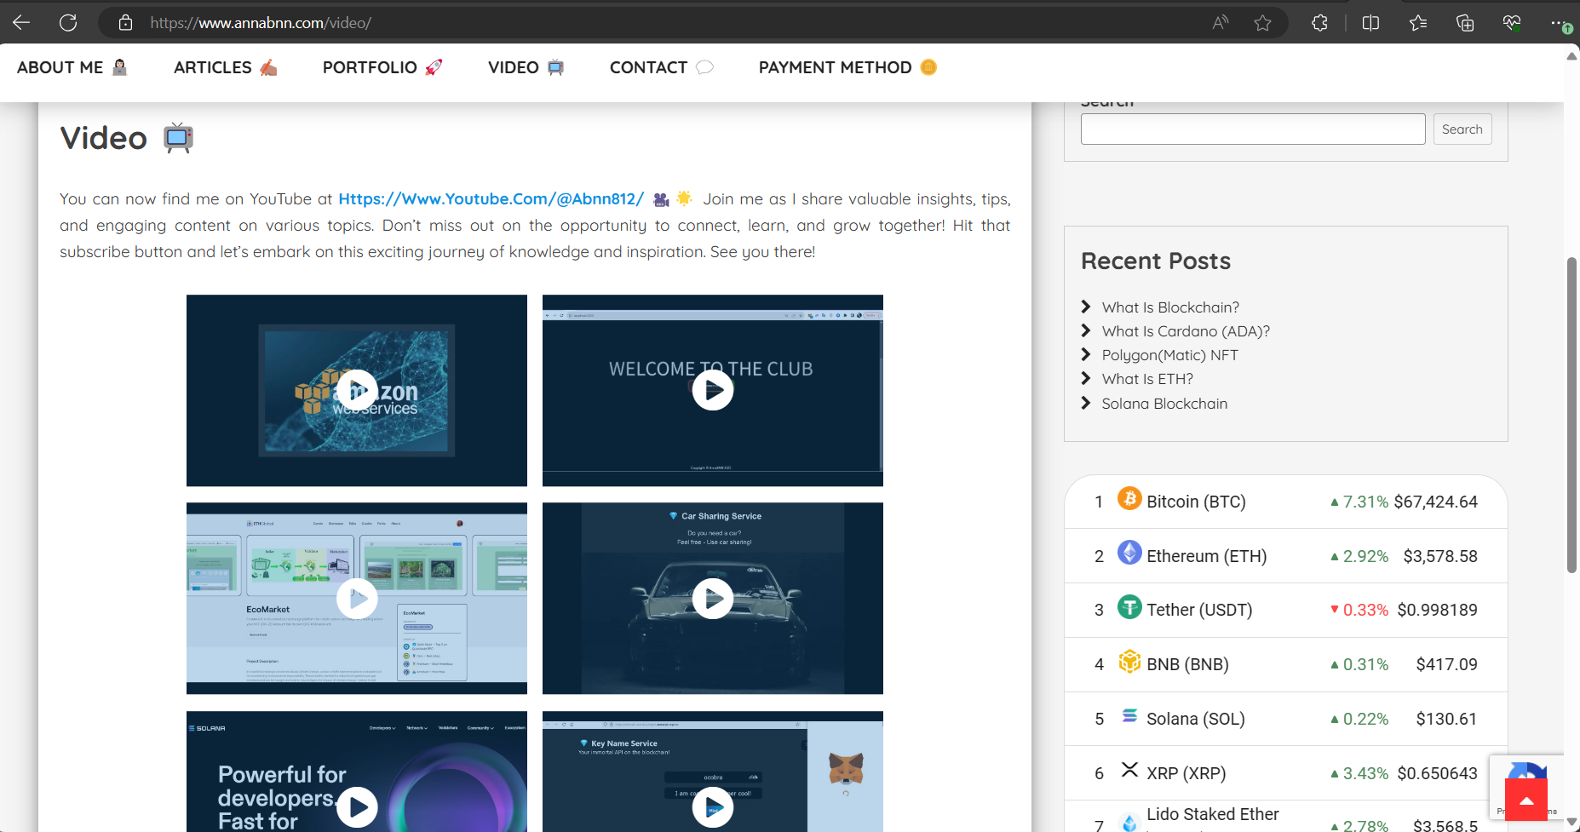Open Read aloud icon in address bar
This screenshot has height=832, width=1580.
[1221, 23]
